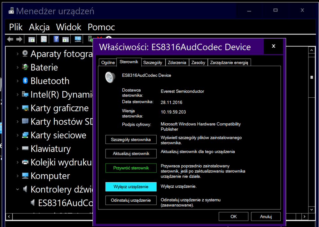Image resolution: width=319 pixels, height=227 pixels.
Task: Close the Właściwości properties dialog
Action: coord(273,46)
